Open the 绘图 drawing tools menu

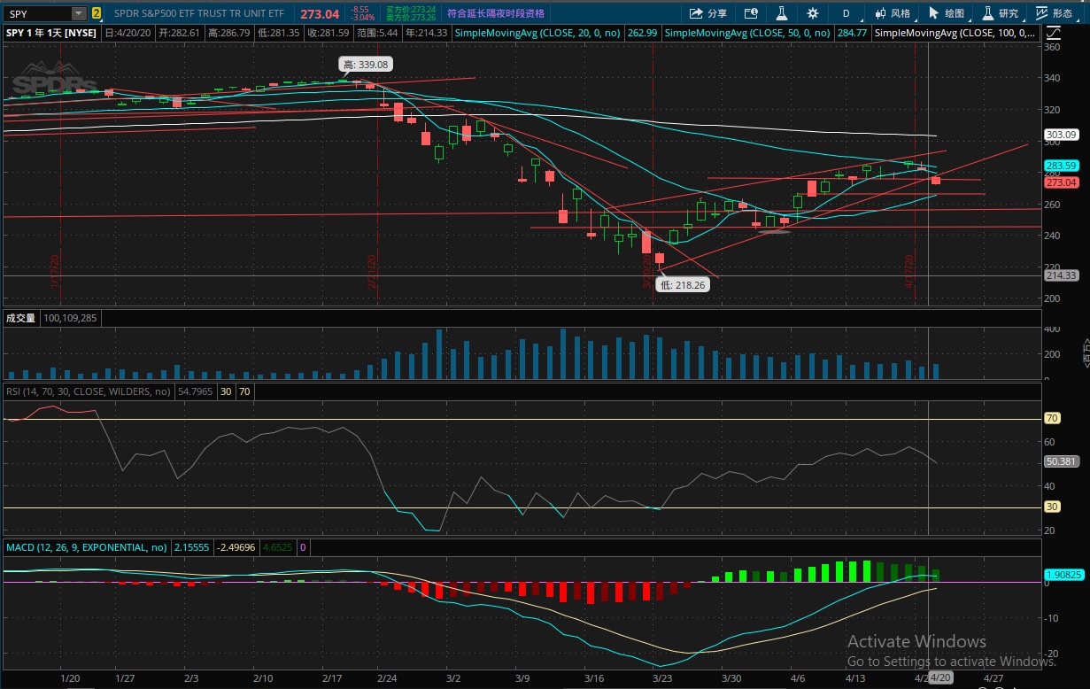[x=947, y=13]
